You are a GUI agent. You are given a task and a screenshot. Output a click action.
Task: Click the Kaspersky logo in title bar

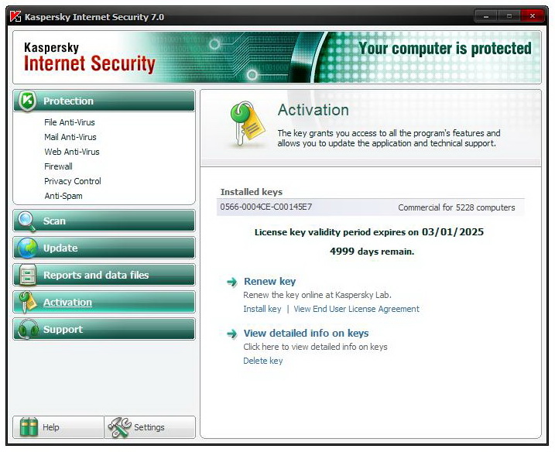coord(15,16)
